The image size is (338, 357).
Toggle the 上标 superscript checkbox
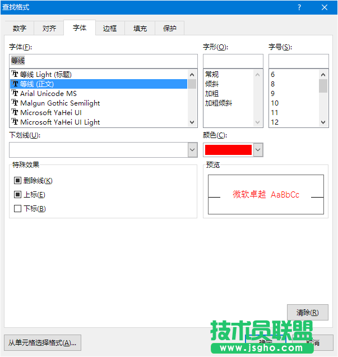[x=17, y=195]
